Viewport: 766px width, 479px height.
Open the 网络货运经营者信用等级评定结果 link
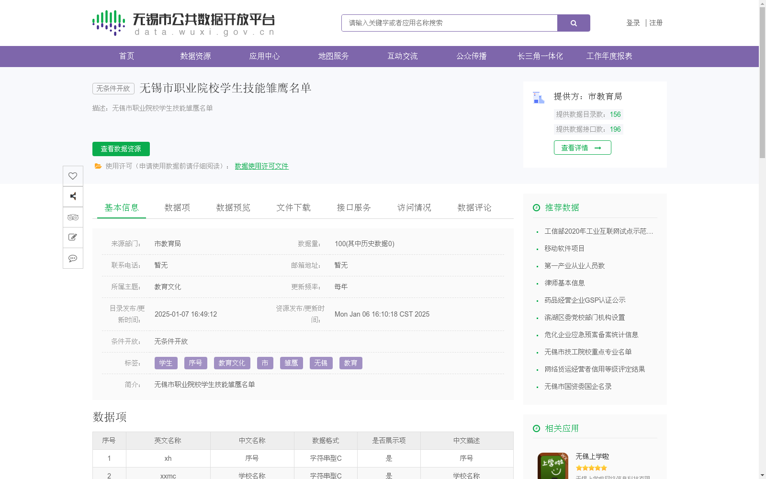coord(595,369)
